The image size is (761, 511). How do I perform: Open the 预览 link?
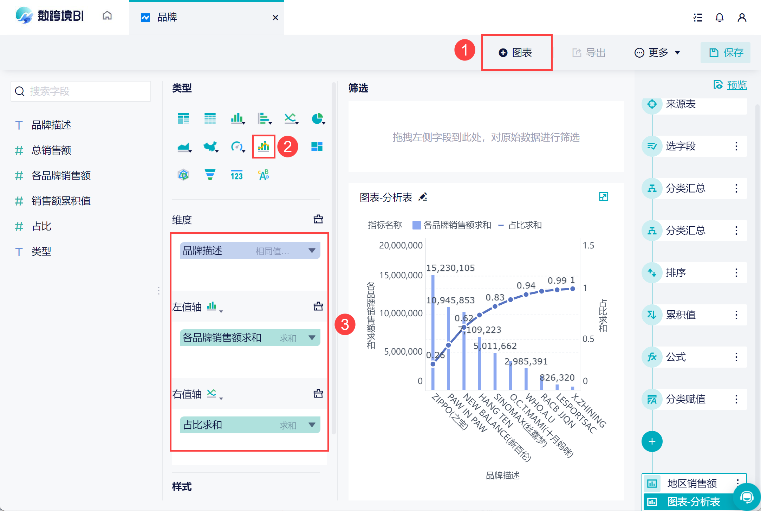(x=736, y=85)
